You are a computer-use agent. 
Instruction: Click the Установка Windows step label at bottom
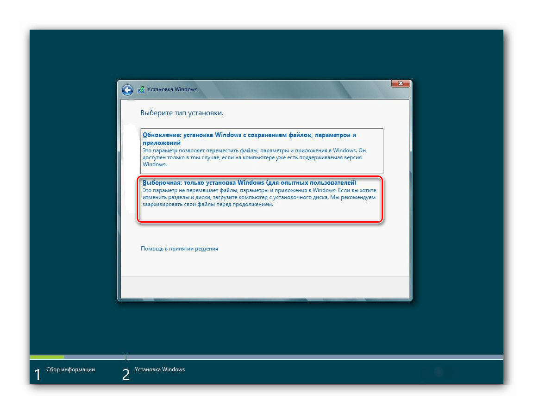point(160,369)
